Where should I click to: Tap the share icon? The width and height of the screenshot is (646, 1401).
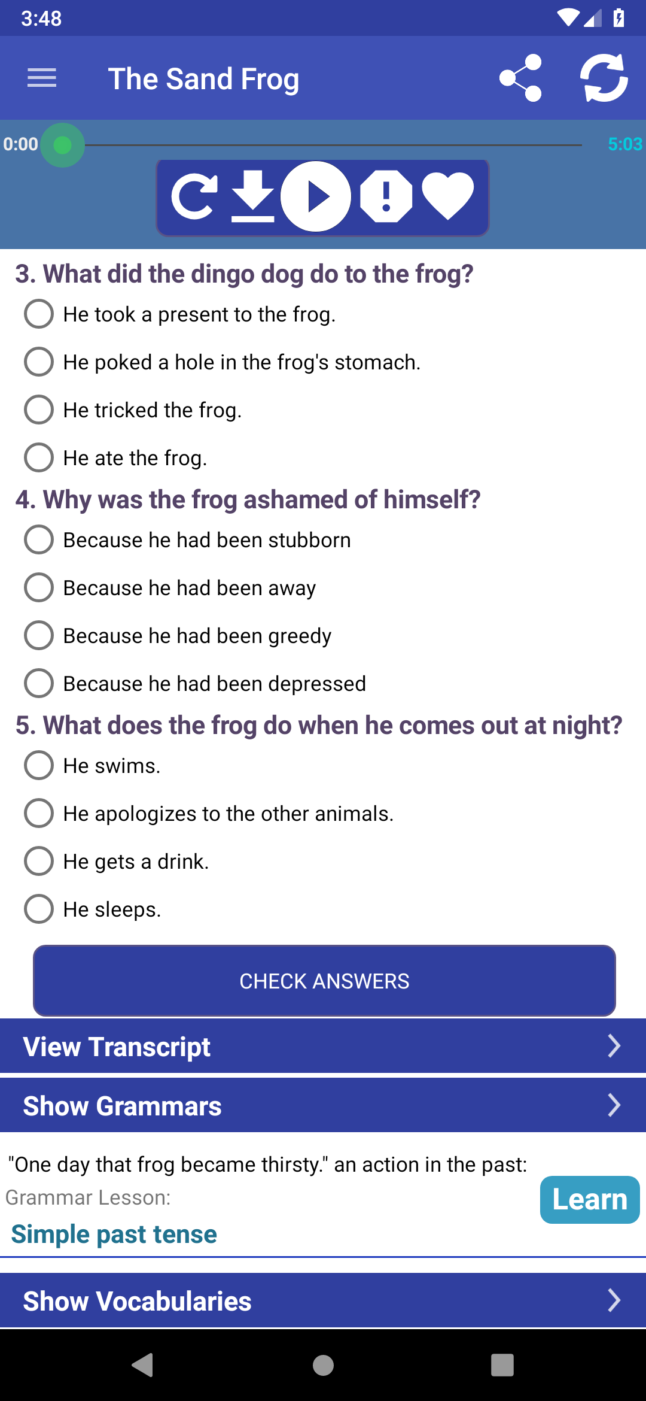tap(520, 78)
